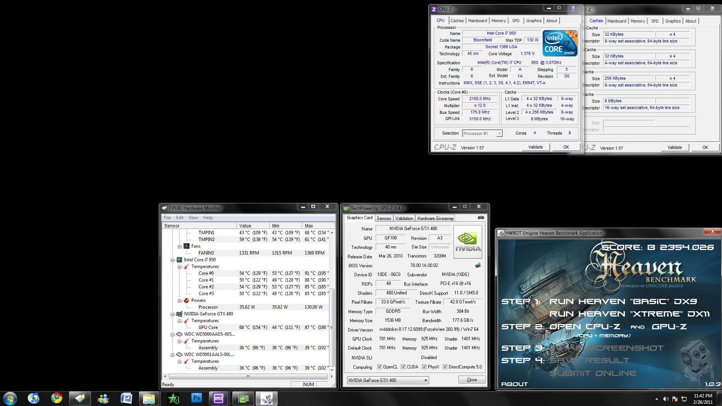This screenshot has height=406, width=722.
Task: Open Action Center flag tray icon
Action: [x=675, y=399]
